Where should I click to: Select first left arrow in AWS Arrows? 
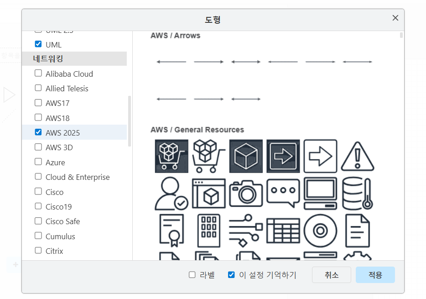tap(171, 62)
